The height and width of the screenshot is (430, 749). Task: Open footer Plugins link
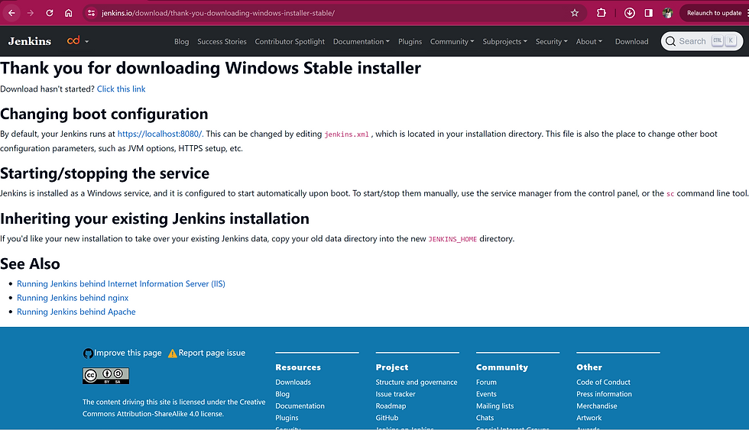[287, 418]
